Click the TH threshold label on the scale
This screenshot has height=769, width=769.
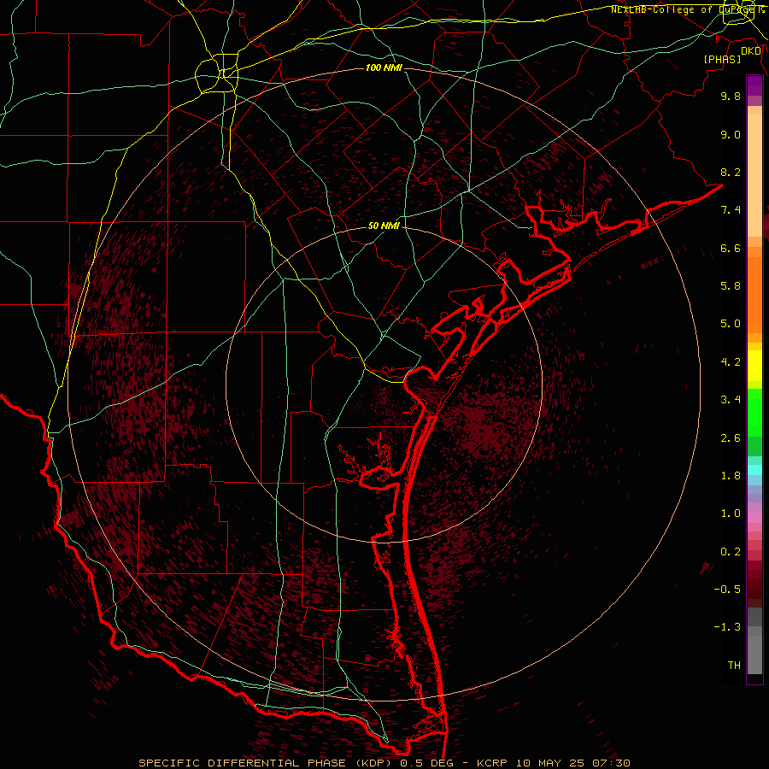point(734,666)
